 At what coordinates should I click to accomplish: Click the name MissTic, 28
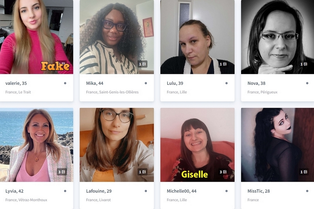tap(259, 191)
